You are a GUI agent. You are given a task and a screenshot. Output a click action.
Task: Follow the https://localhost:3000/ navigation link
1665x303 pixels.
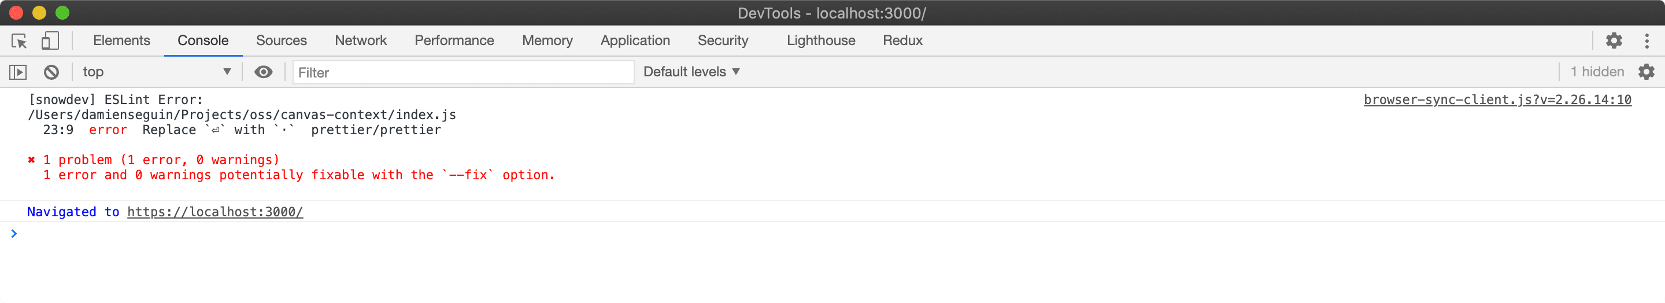[x=215, y=212]
